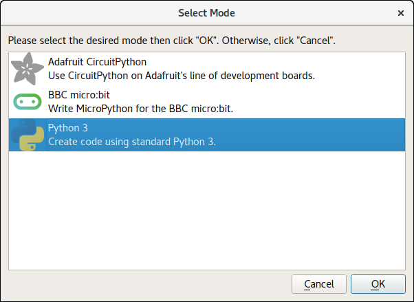Select the BBC micro:bit mode title
Screen dimensions: 414x302
point(79,95)
